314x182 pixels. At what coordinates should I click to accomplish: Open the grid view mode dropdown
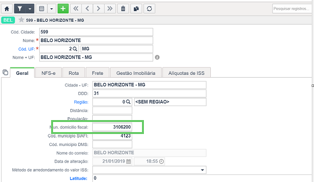tap(52, 9)
